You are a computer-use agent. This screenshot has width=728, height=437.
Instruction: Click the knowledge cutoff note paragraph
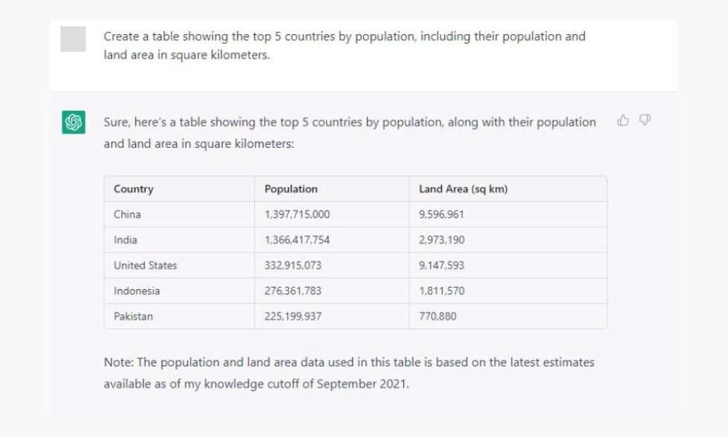point(349,374)
